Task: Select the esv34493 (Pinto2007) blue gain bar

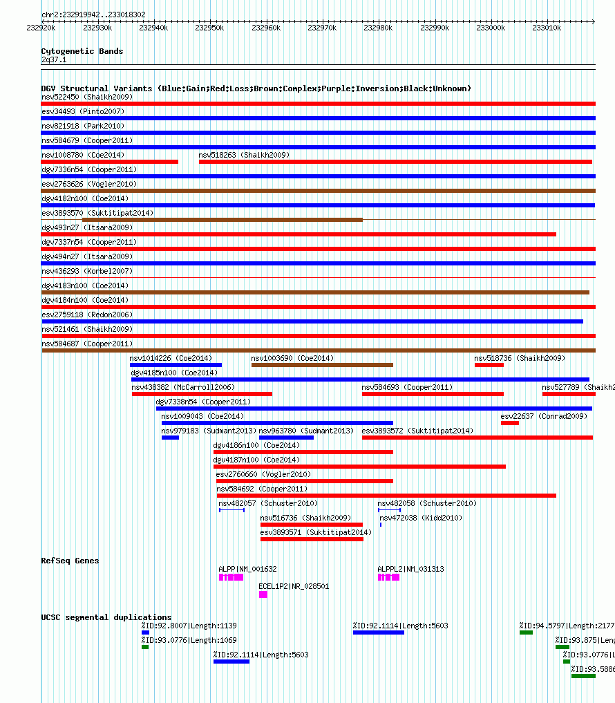Action: (x=319, y=118)
